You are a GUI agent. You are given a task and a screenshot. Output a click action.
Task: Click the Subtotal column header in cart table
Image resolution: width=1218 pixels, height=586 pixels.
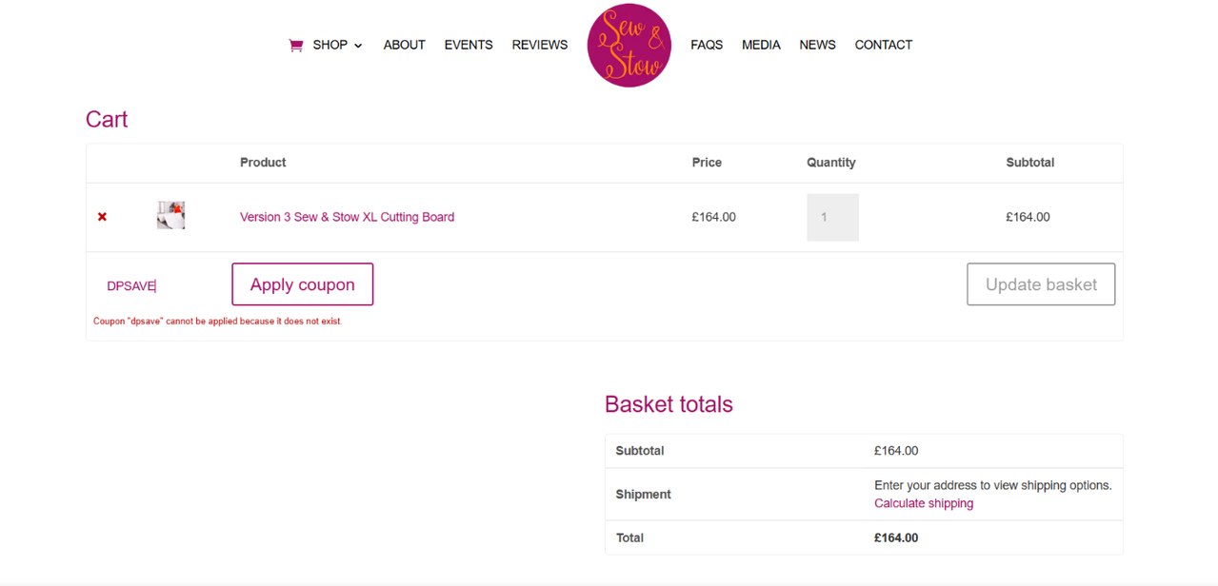click(1030, 163)
